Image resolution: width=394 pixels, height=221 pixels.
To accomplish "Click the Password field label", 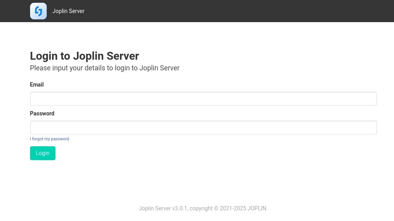I will pyautogui.click(x=42, y=113).
